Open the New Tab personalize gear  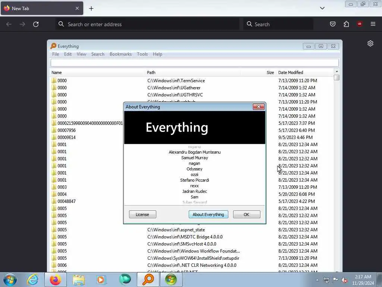pyautogui.click(x=370, y=43)
